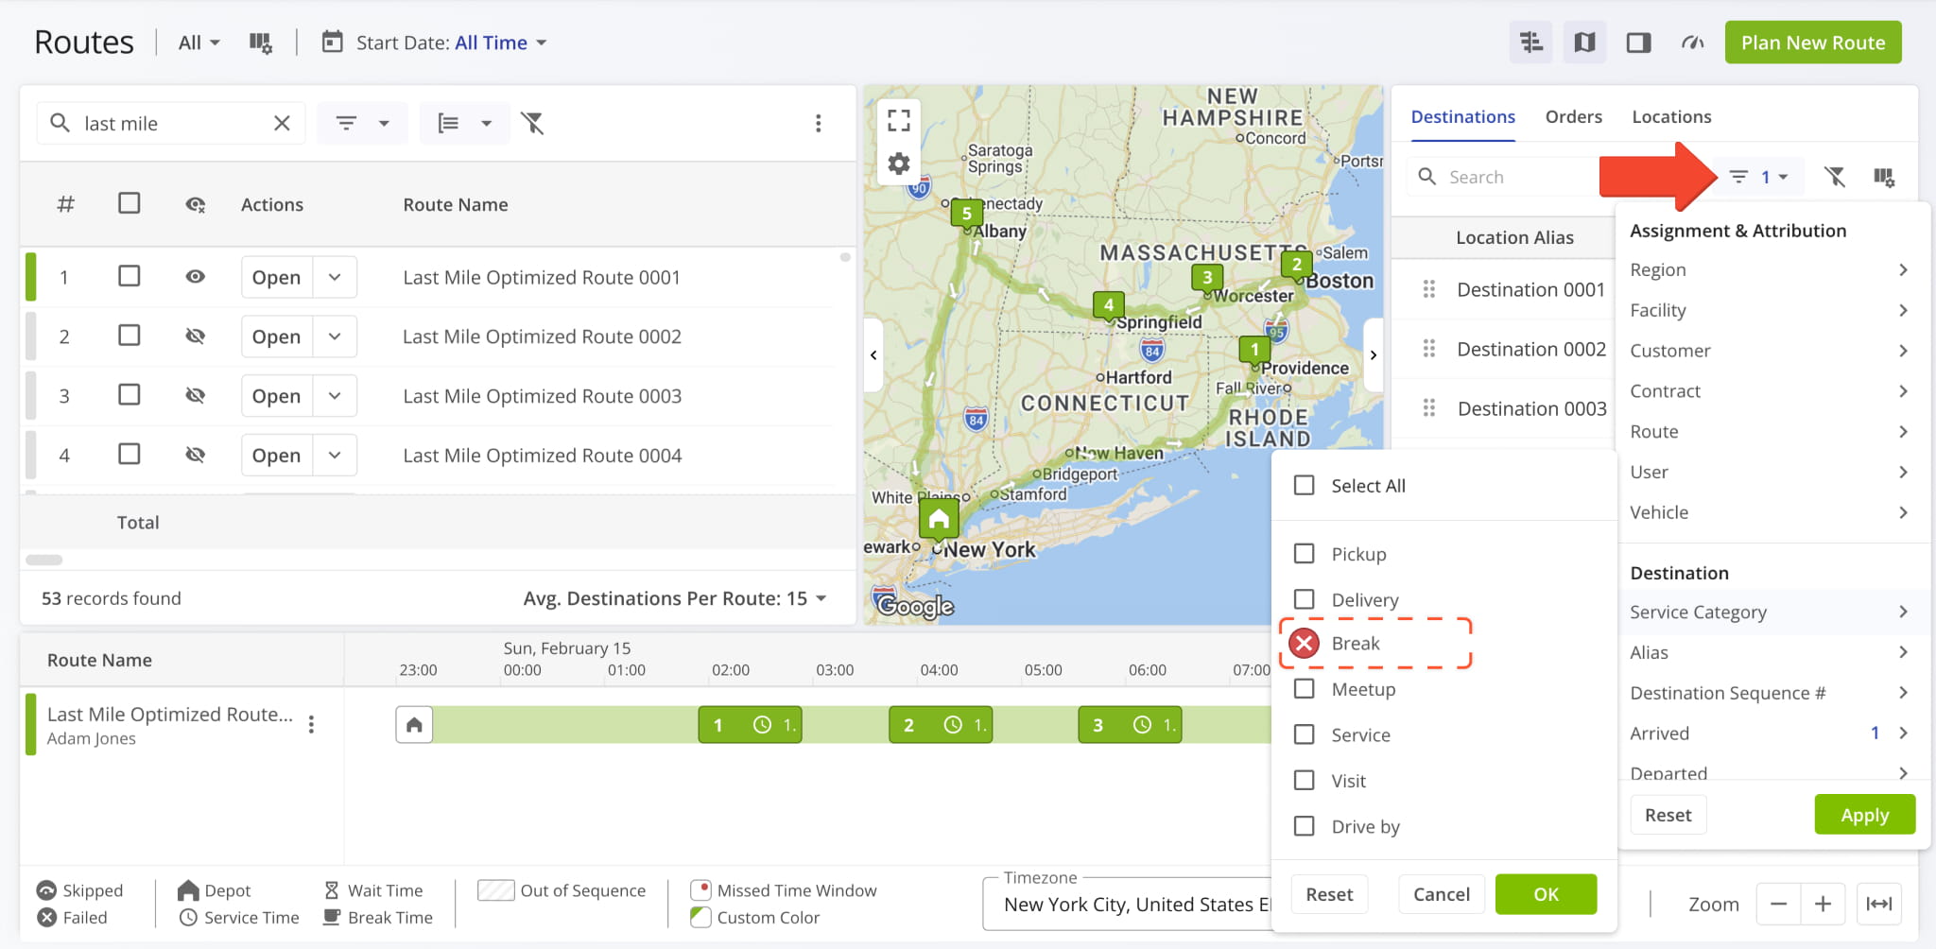Click the Start Date calendar icon
This screenshot has width=1936, height=949.
(x=333, y=43)
